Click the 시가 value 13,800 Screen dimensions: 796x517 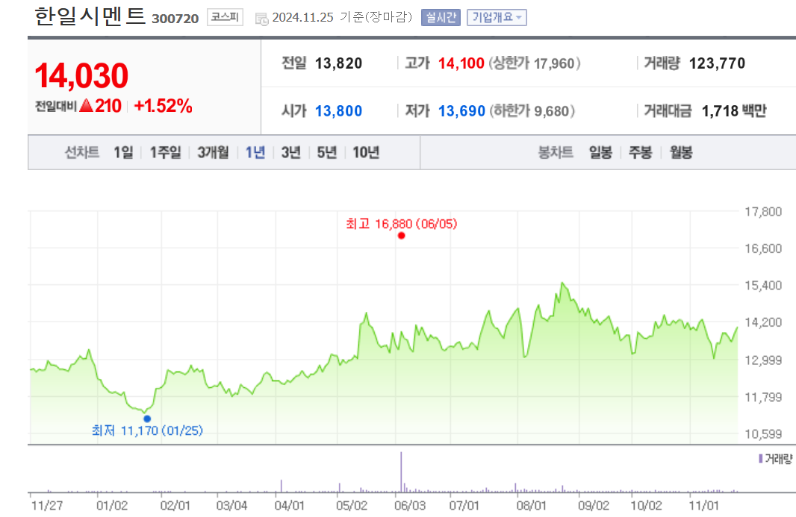[338, 111]
